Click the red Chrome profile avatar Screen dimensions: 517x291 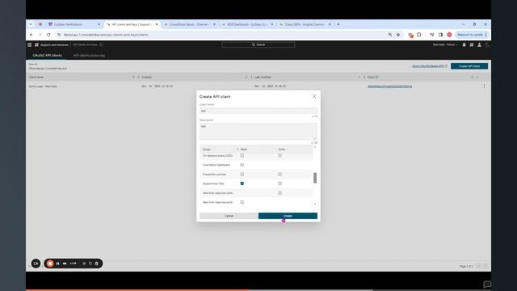(x=449, y=35)
